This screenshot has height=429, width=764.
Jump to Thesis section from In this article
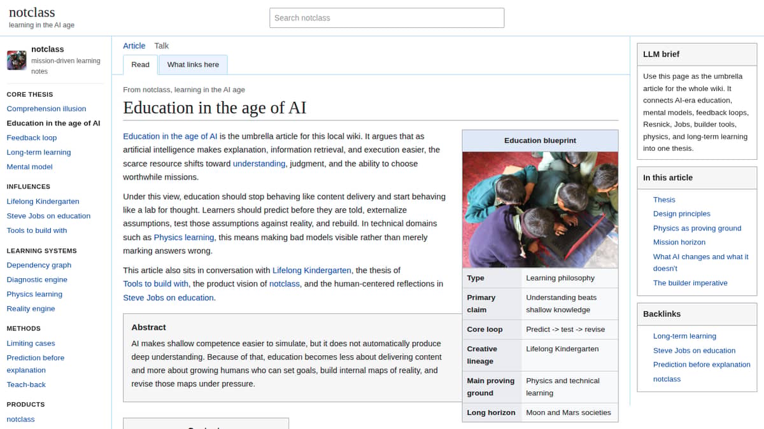[664, 200]
